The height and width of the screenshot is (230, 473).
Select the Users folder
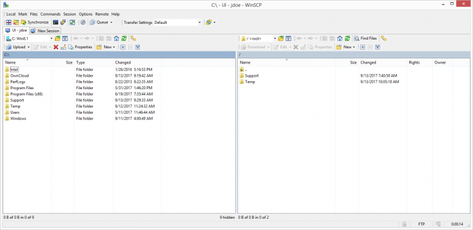(13, 112)
